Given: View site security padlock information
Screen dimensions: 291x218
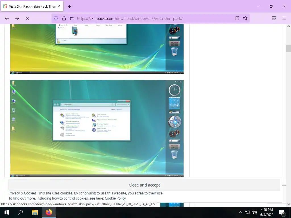Looking at the screenshot, I should (64, 18).
